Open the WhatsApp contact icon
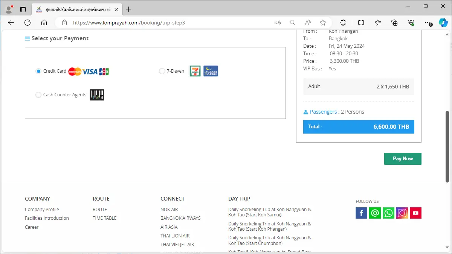Viewport: 452px width, 254px height. coord(388,213)
